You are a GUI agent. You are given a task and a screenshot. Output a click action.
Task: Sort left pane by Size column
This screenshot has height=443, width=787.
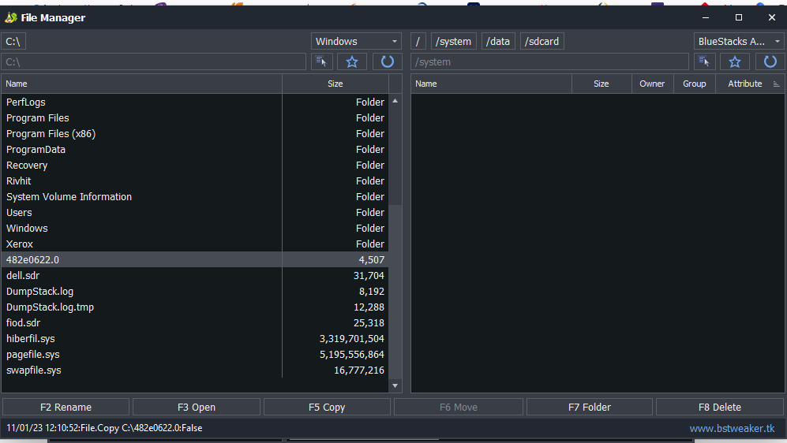pyautogui.click(x=335, y=84)
